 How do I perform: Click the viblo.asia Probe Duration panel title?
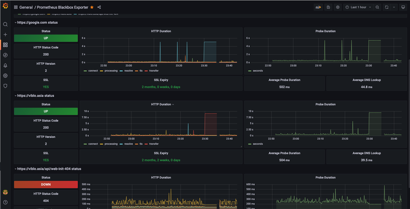[x=326, y=104]
